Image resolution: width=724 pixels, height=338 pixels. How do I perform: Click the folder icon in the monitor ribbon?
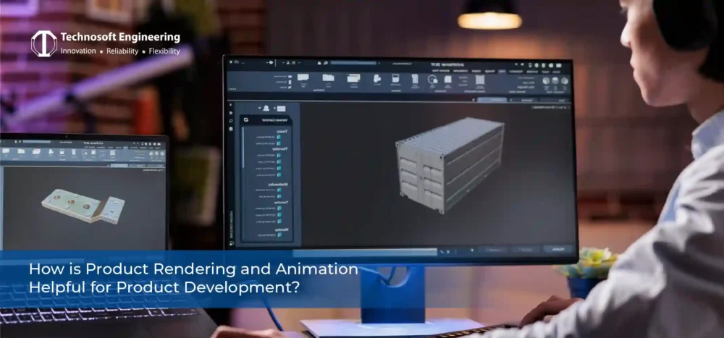pos(328,77)
